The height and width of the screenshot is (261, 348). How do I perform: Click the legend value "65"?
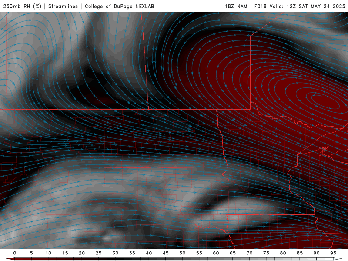coord(233,253)
